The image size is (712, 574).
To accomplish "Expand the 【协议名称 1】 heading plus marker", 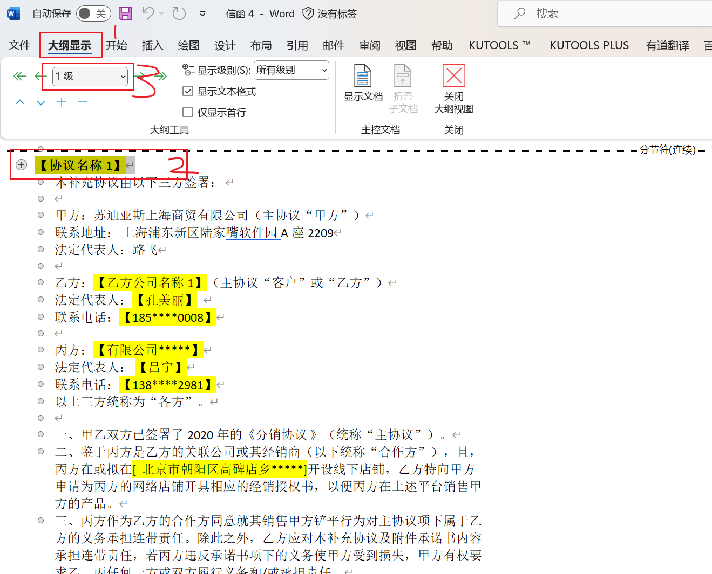I will coord(22,164).
